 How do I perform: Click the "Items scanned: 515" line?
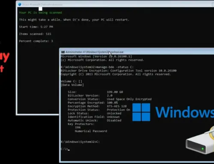[35, 34]
